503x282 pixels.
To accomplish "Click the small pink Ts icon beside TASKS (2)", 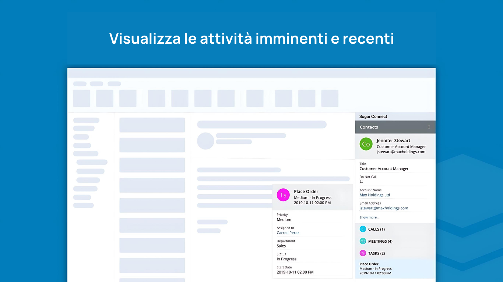I will 363,253.
